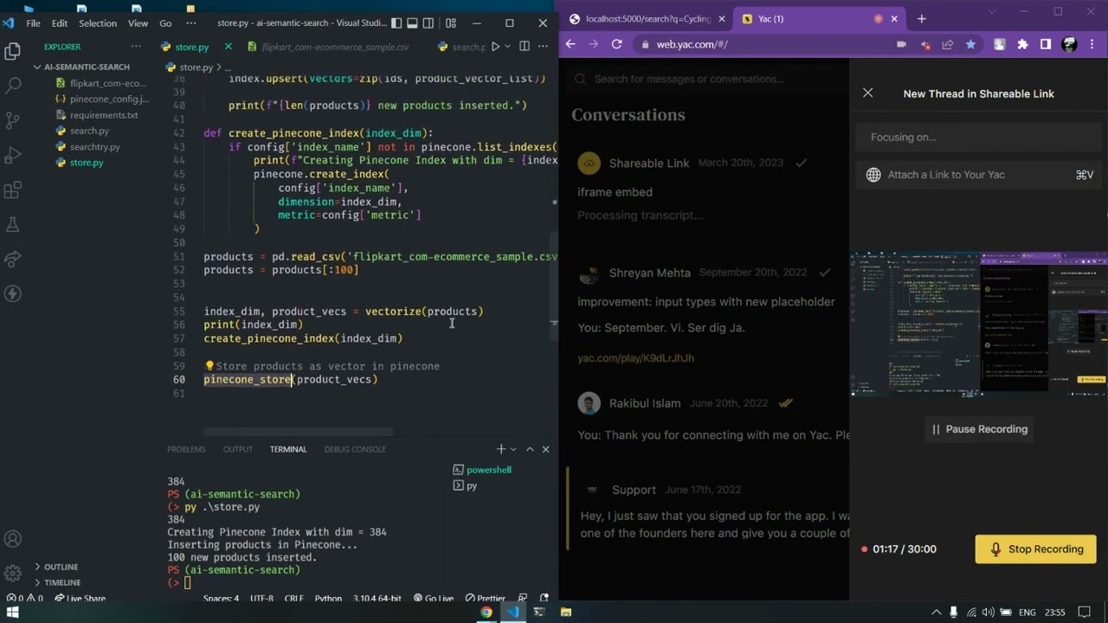Open the Source Control view in activity bar
This screenshot has height=623, width=1108.
click(13, 120)
